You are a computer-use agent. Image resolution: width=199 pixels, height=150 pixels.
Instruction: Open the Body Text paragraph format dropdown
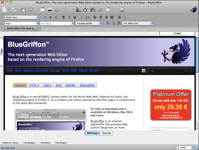click(22, 17)
